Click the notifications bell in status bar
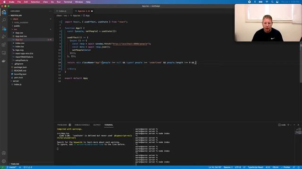The image size is (302, 169). (x=299, y=167)
